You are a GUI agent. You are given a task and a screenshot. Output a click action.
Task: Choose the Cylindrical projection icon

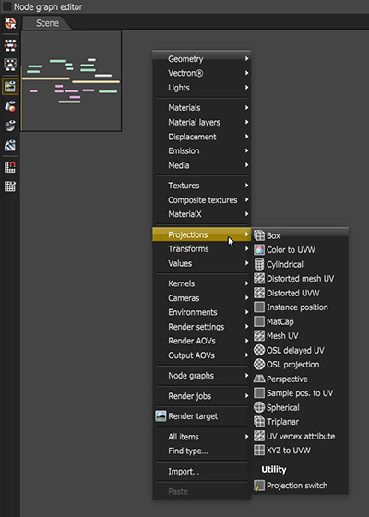coord(259,264)
